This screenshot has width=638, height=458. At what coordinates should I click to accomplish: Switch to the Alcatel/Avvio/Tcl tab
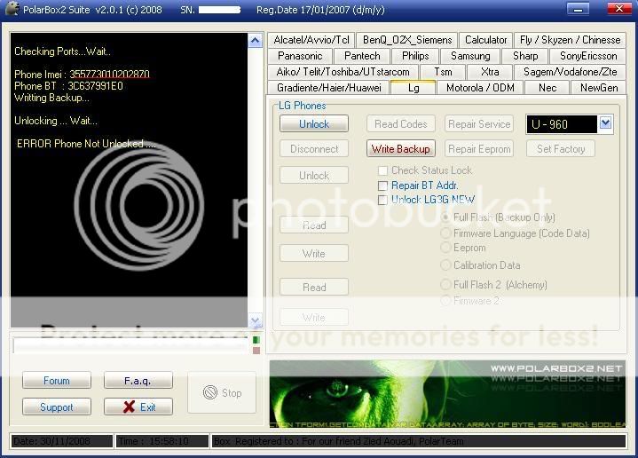point(311,40)
